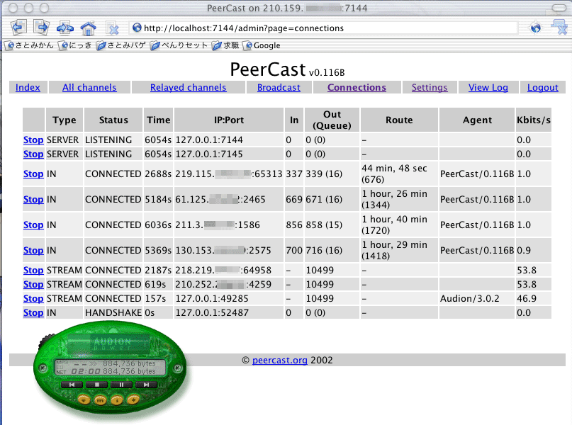Open the べんりセット bookmark folder

click(x=179, y=45)
